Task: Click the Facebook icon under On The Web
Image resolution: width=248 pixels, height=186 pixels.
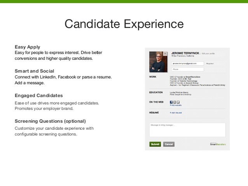Action: 171,102
